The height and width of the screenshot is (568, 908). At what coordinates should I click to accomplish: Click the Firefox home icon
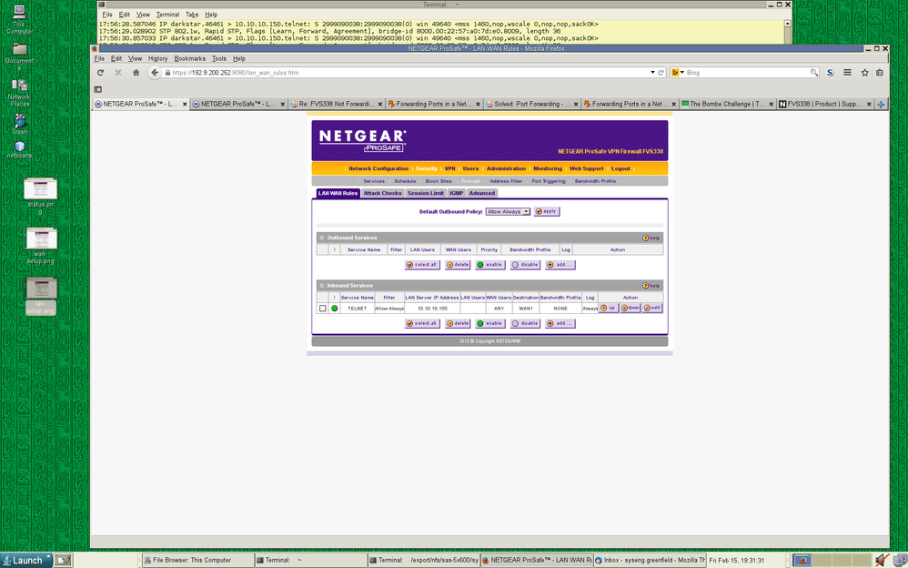(x=136, y=73)
